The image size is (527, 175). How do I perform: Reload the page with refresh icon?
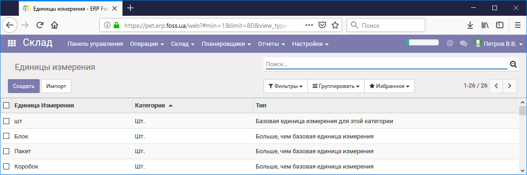40,25
